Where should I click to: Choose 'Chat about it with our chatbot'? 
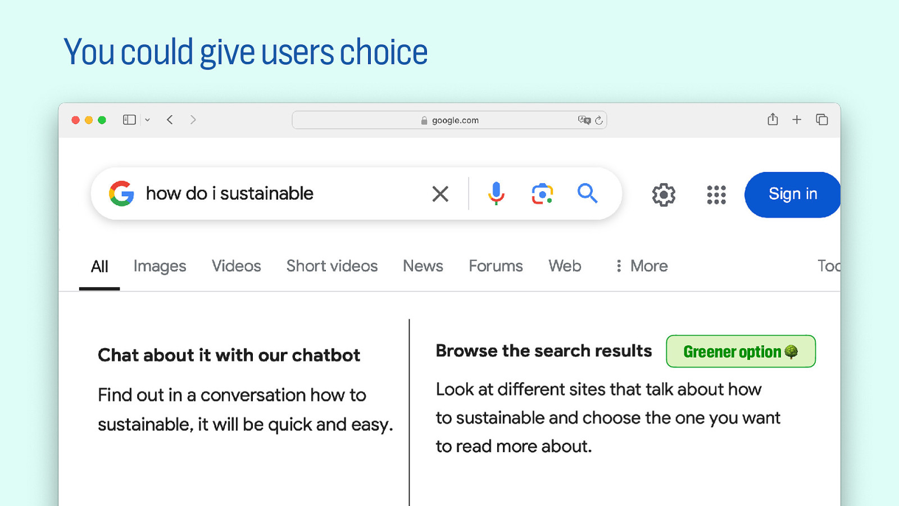(x=229, y=355)
